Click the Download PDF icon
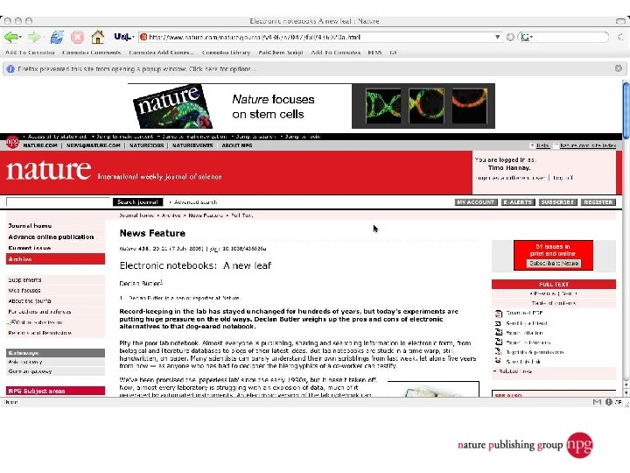Viewport: 630px width, 473px height. click(x=499, y=314)
